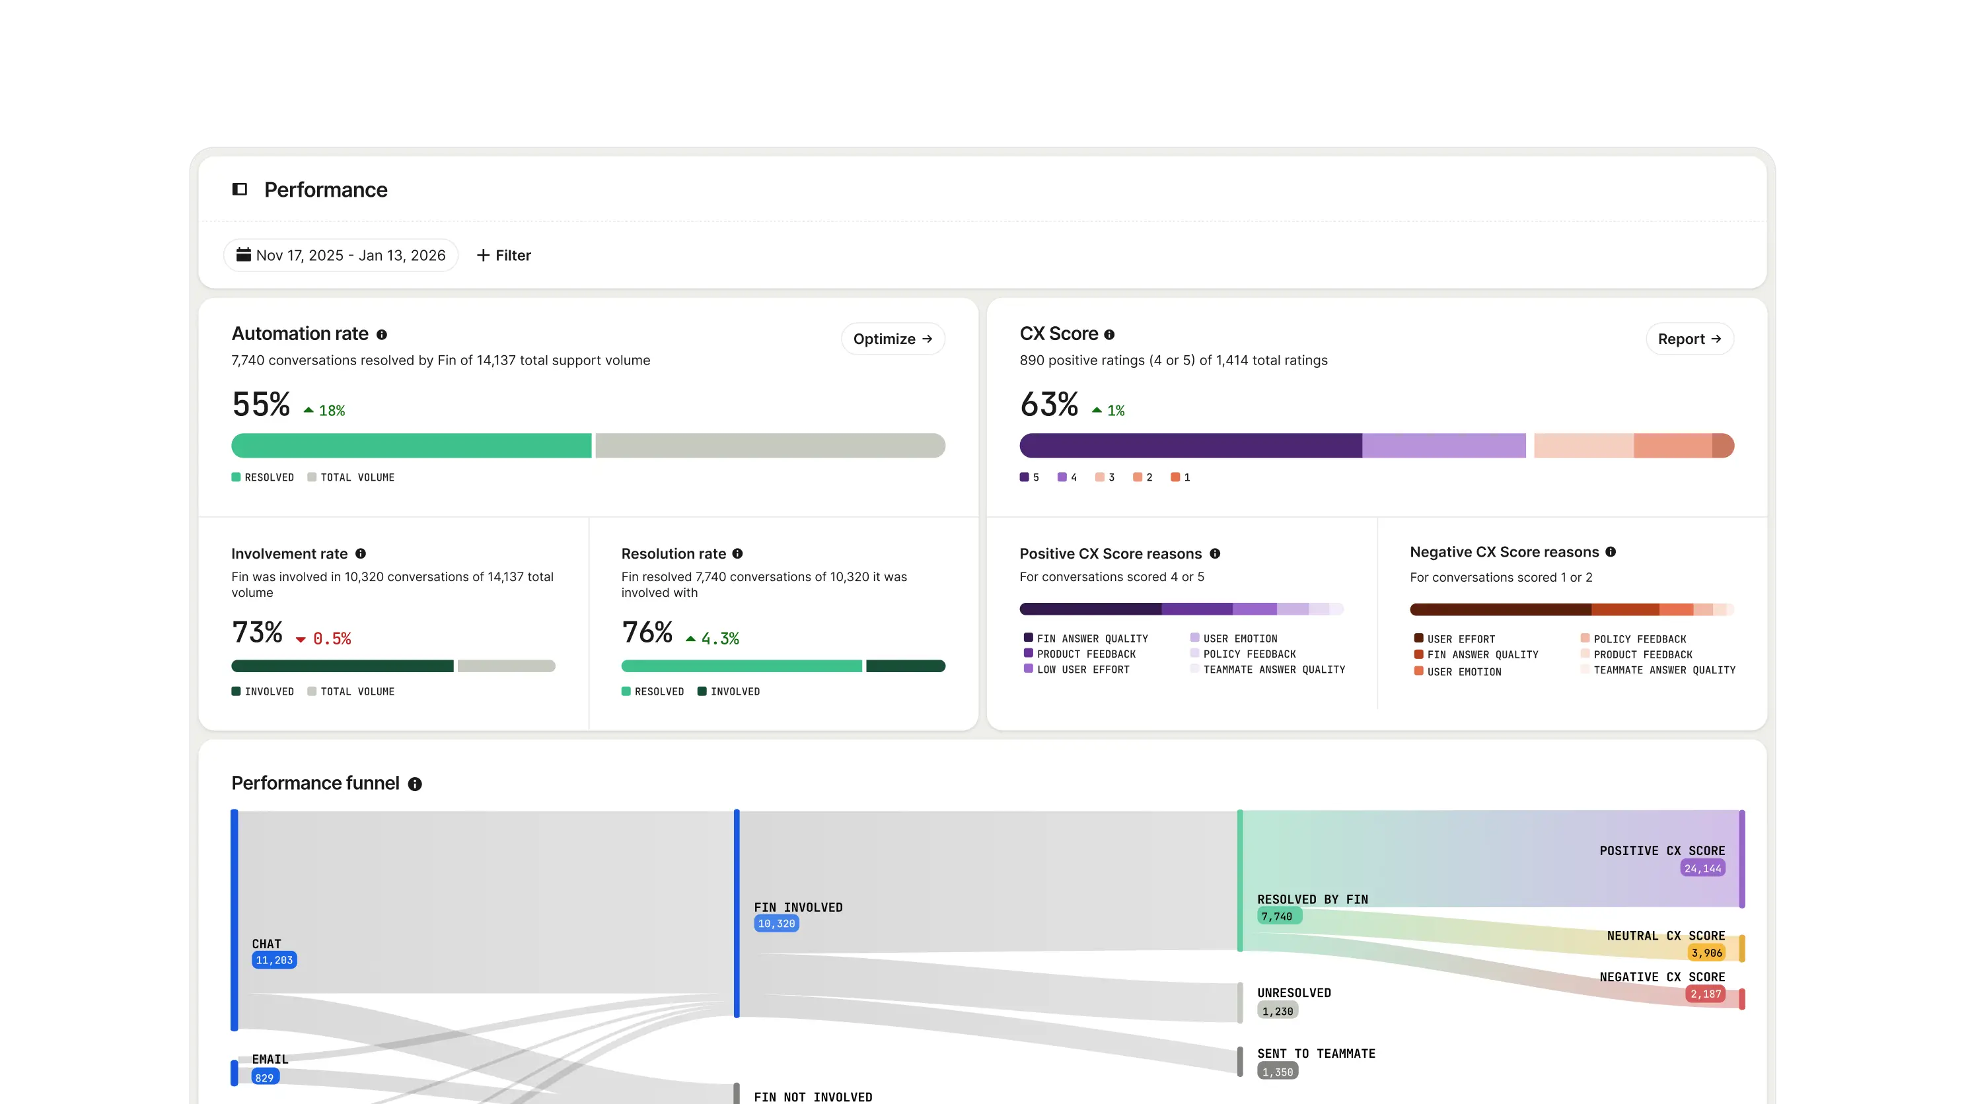Click the RESOLVED legend under Automation rate
Image resolution: width=1966 pixels, height=1104 pixels.
262,477
